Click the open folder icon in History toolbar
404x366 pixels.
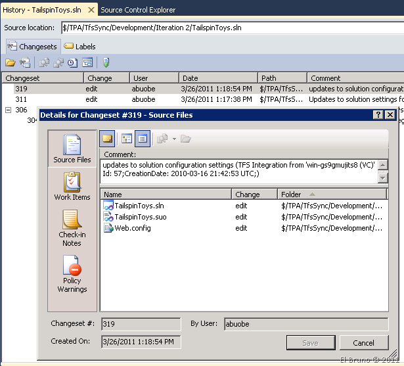10,63
